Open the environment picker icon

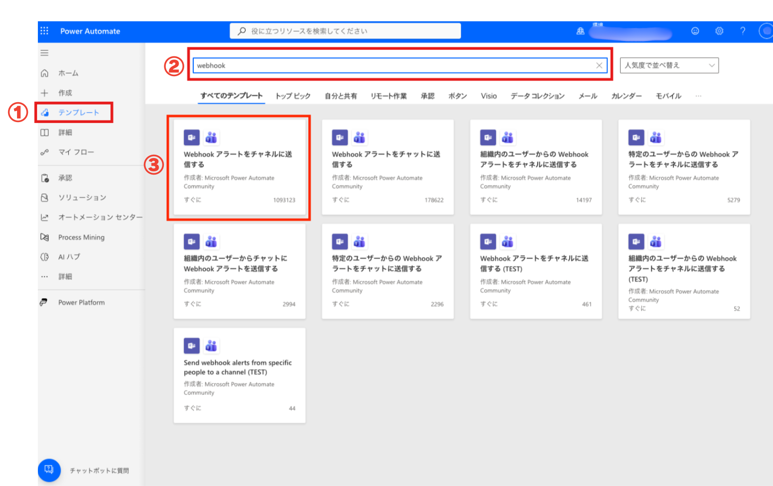click(580, 31)
